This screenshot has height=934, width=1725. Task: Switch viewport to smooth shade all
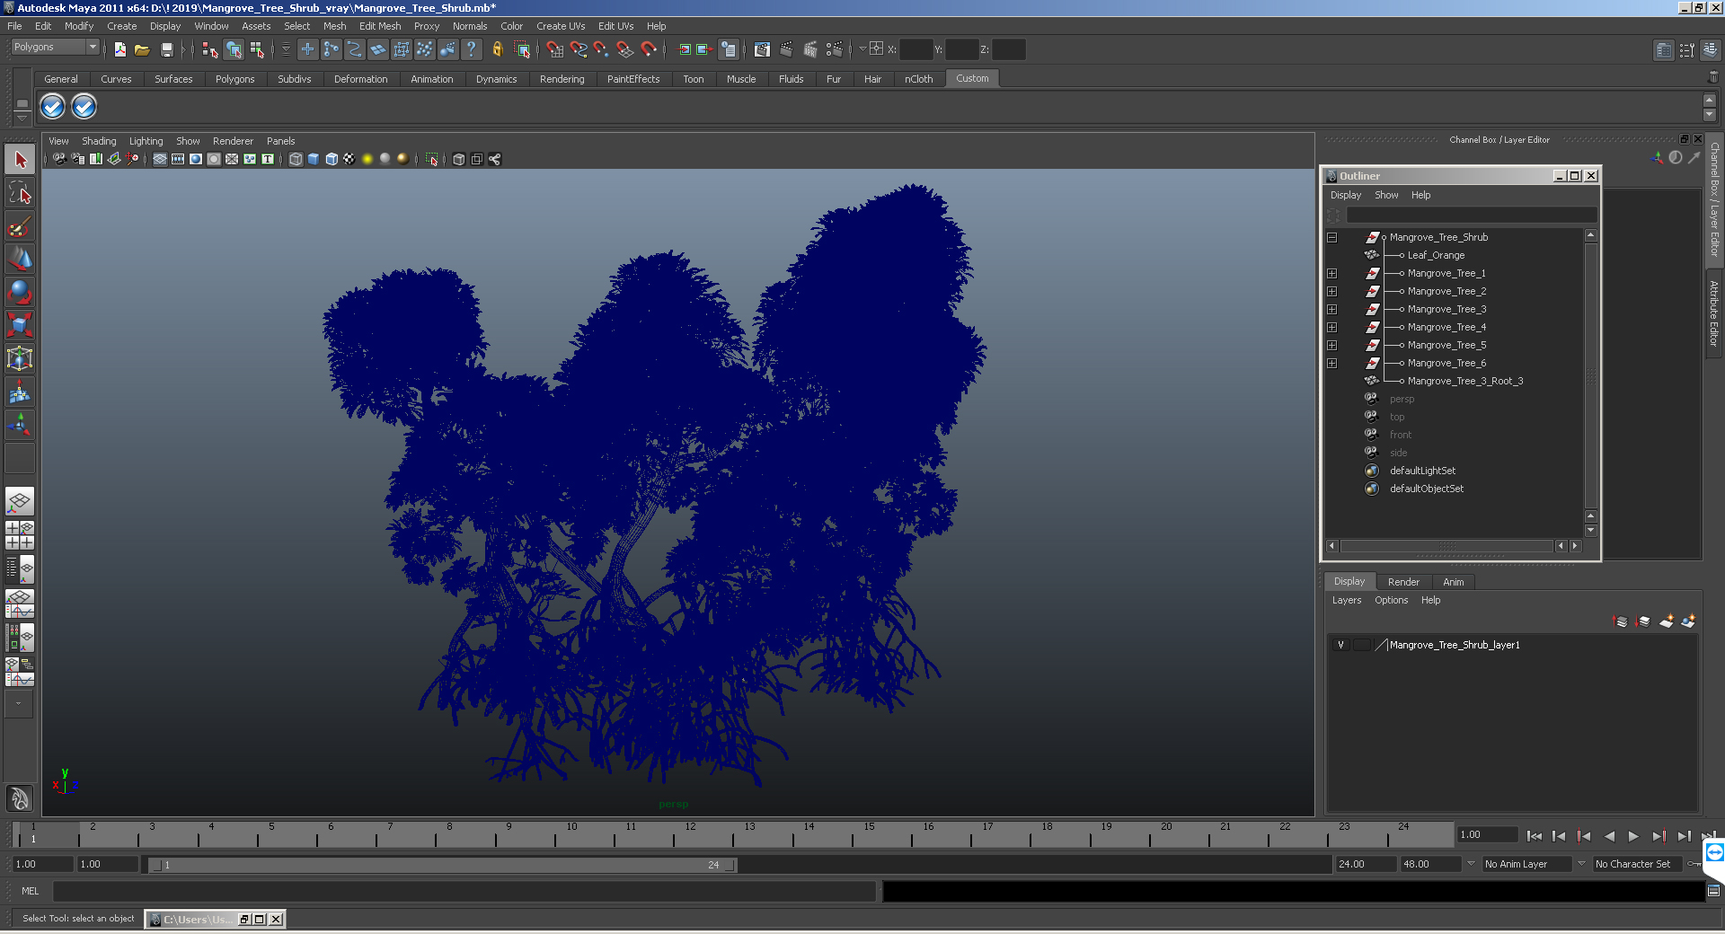314,159
